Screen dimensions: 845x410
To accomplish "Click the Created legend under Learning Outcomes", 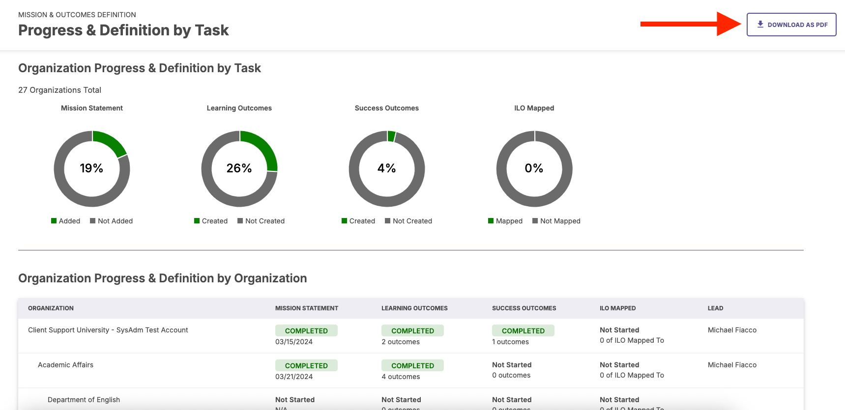I will click(x=211, y=221).
